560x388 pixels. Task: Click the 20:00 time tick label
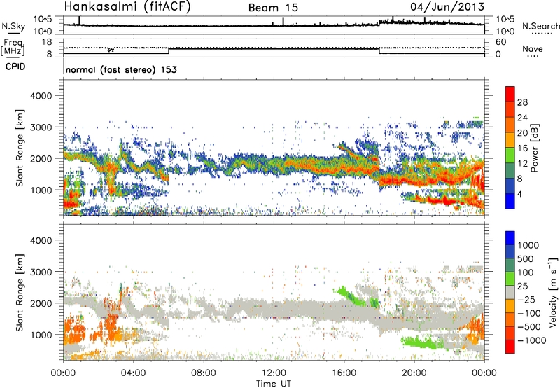(414, 373)
